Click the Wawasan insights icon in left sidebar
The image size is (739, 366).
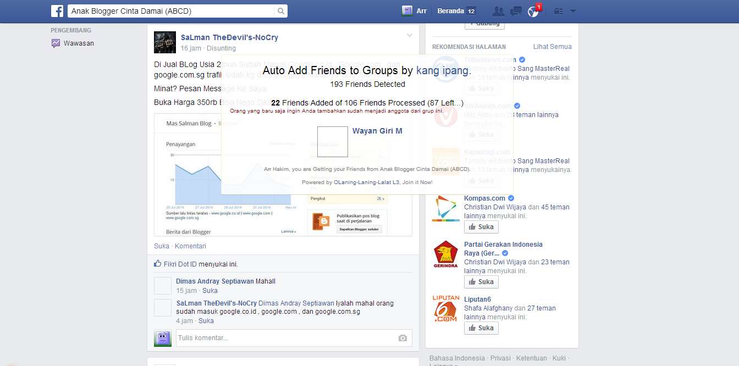point(54,43)
